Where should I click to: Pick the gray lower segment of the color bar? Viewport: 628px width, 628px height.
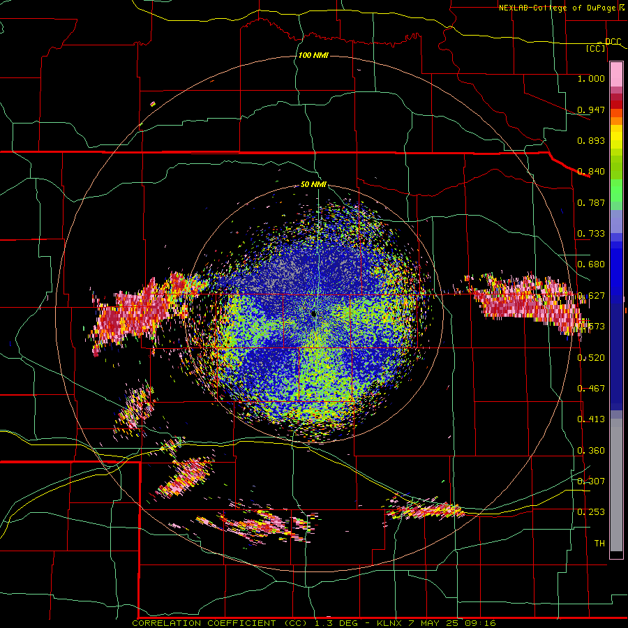[x=616, y=485]
